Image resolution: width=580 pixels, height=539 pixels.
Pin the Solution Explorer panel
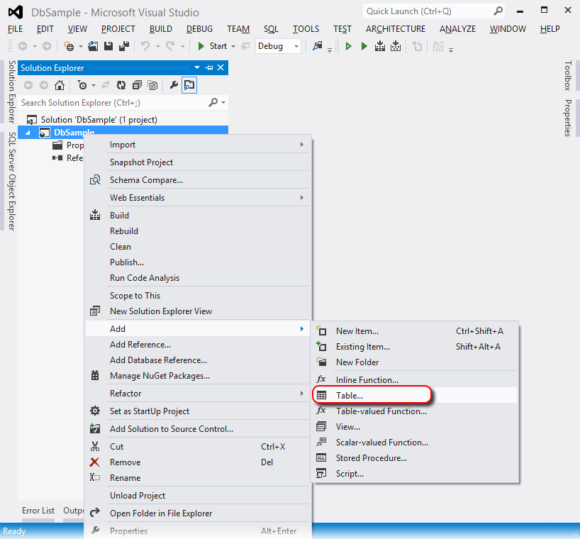click(209, 67)
